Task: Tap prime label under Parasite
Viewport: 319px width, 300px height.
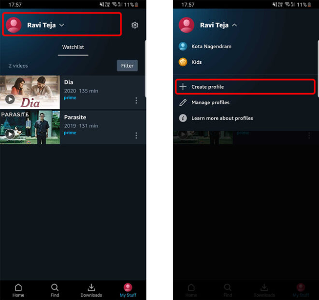Action: coord(70,133)
